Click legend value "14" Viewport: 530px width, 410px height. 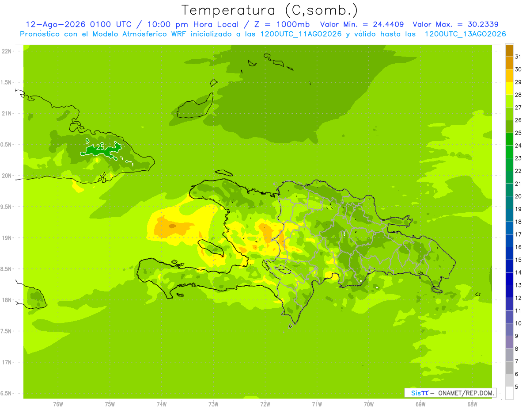pos(519,272)
